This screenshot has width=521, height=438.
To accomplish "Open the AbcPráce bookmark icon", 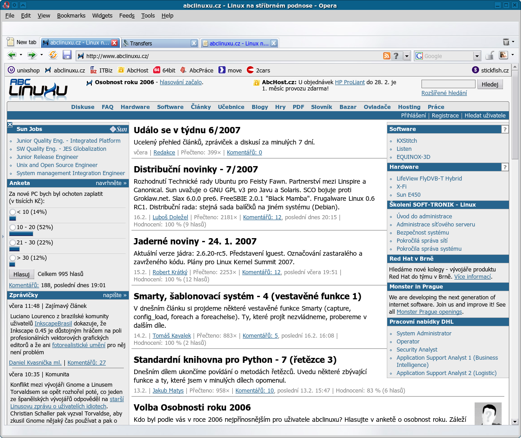I will coord(183,70).
